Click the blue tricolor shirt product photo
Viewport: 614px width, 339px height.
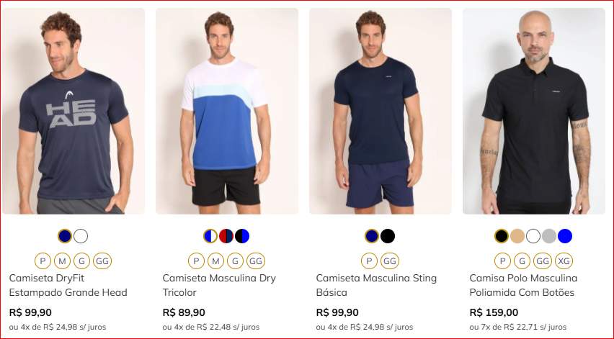click(227, 111)
